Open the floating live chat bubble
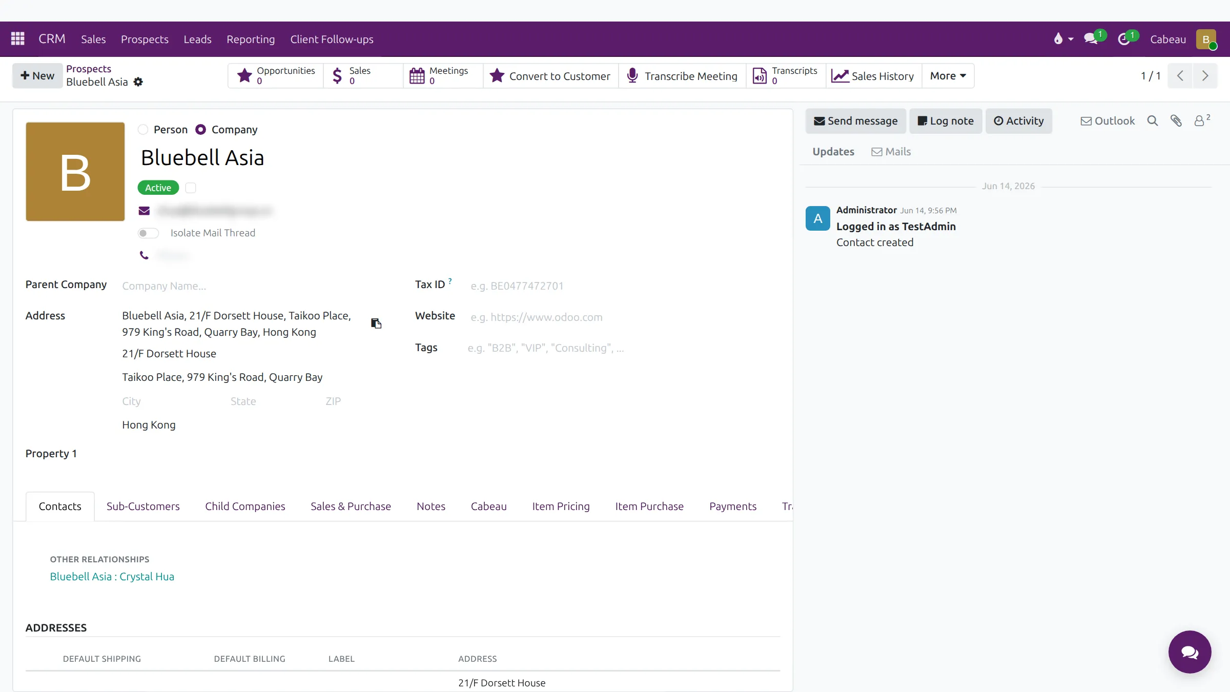This screenshot has height=692, width=1230. 1190,652
